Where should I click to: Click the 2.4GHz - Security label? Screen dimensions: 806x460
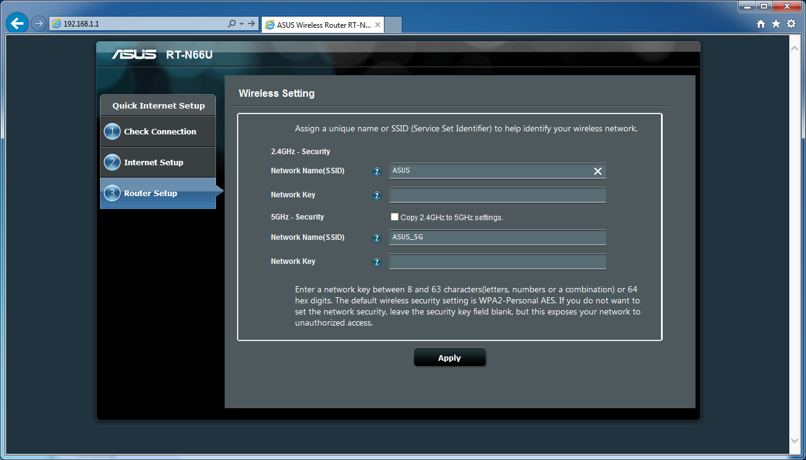[x=301, y=152]
